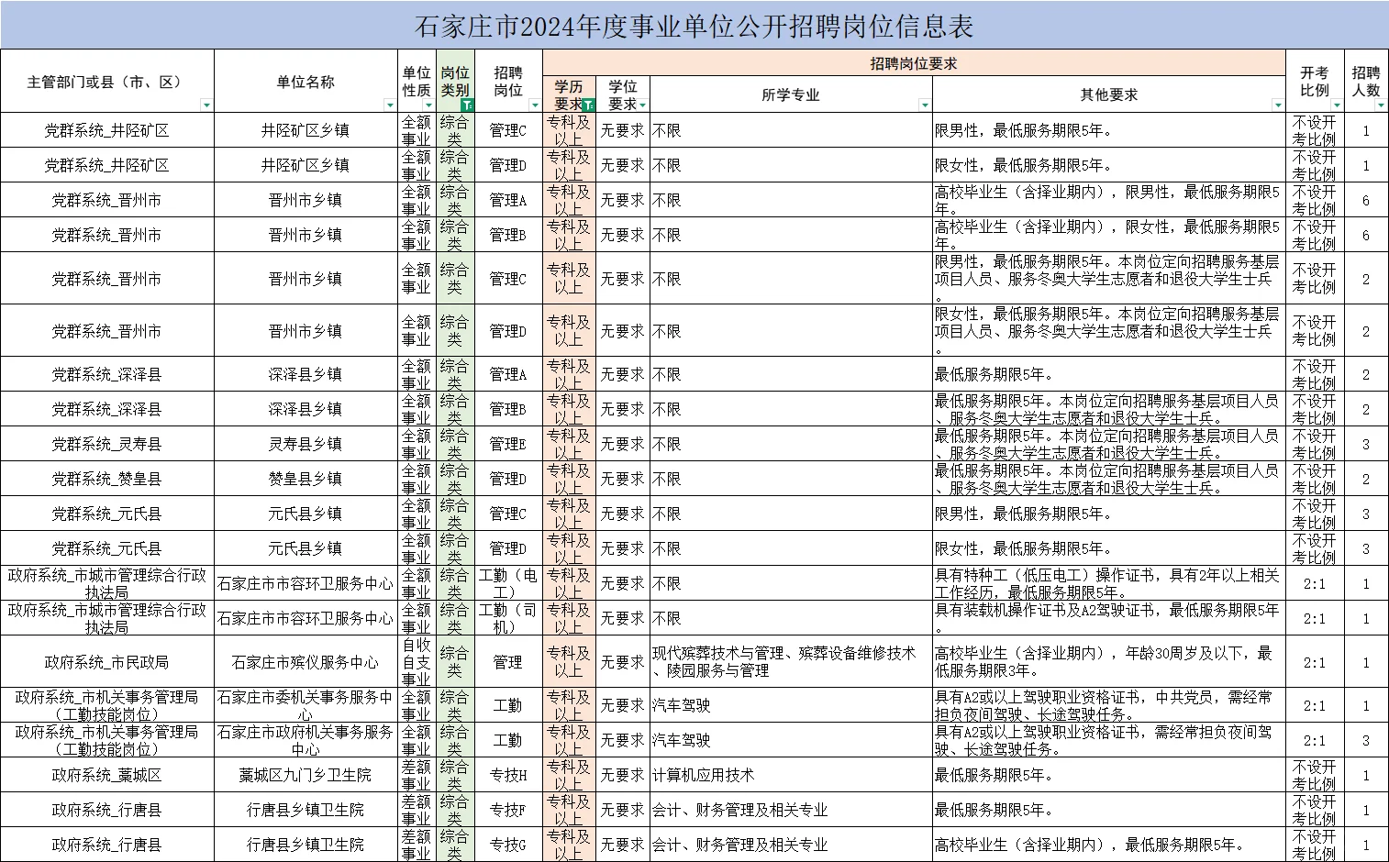The width and height of the screenshot is (1389, 862).
Task: Open the active filter funnel on 学历要求 column
Action: pyautogui.click(x=589, y=104)
